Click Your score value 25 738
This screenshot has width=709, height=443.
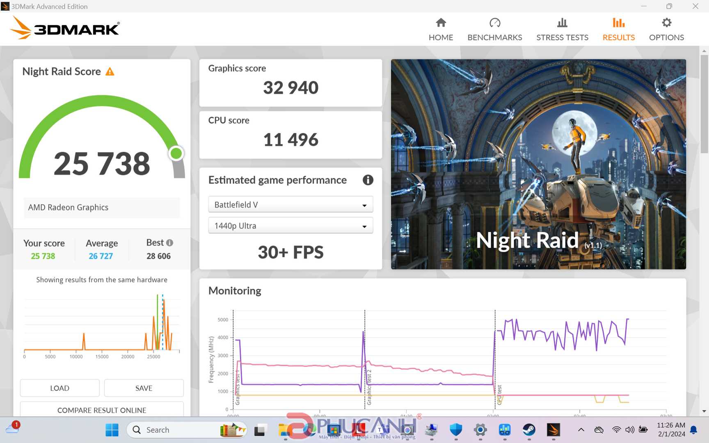(x=43, y=256)
